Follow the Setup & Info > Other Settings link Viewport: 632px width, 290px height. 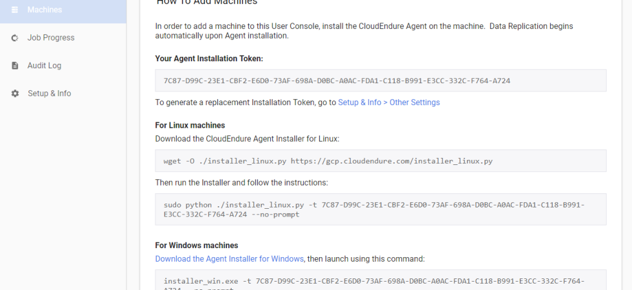(x=388, y=102)
